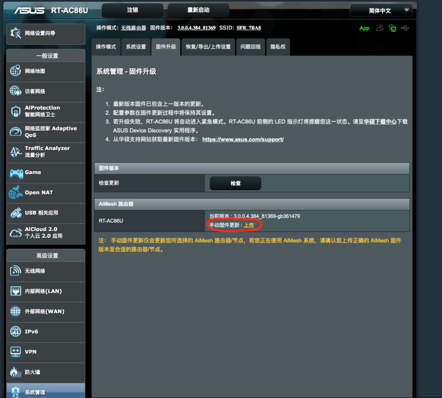Open Traffic Analyzer 流量分析 menu entry
This screenshot has height=398, width=442.
coord(46,152)
